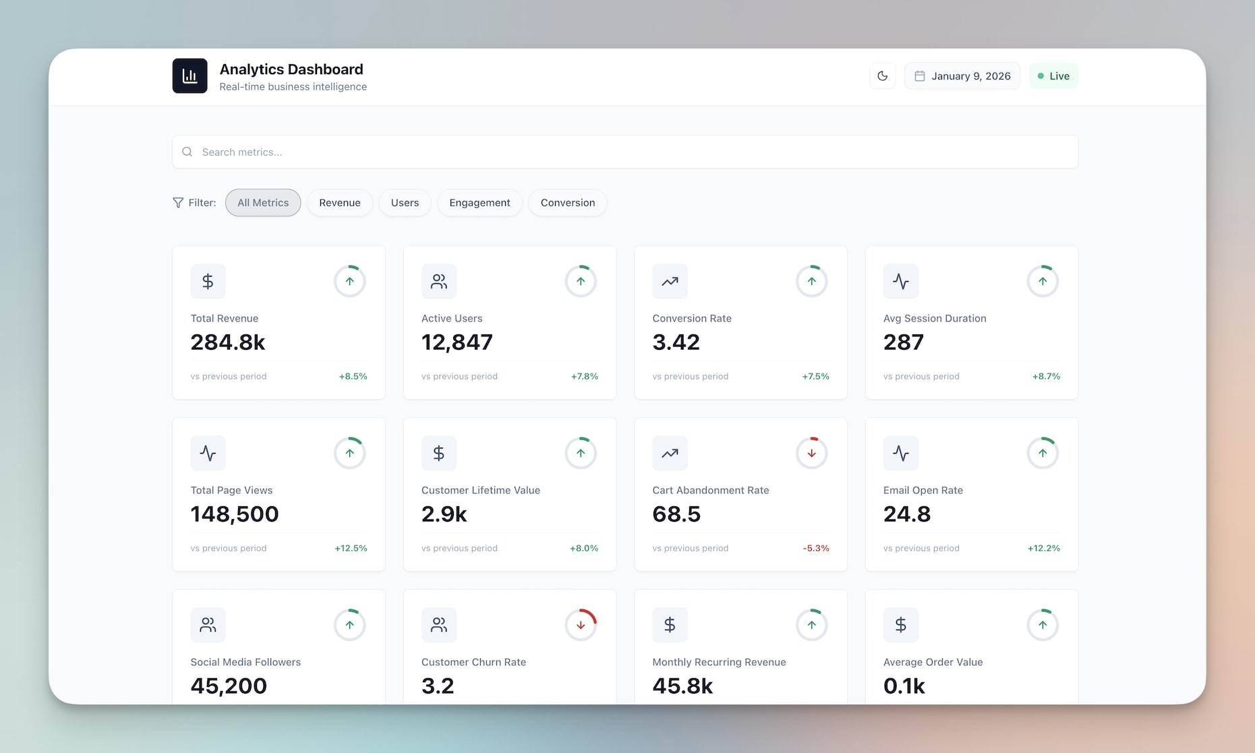Click the +8.5% change link on Total Revenue

(353, 376)
